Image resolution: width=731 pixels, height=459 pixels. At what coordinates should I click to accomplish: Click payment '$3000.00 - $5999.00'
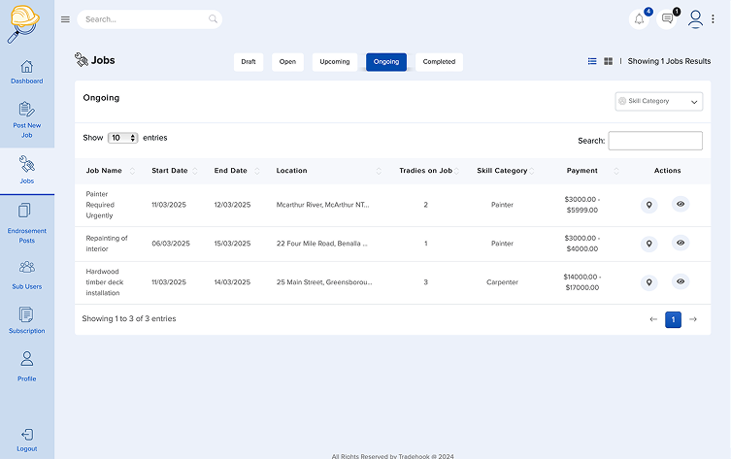pyautogui.click(x=582, y=205)
